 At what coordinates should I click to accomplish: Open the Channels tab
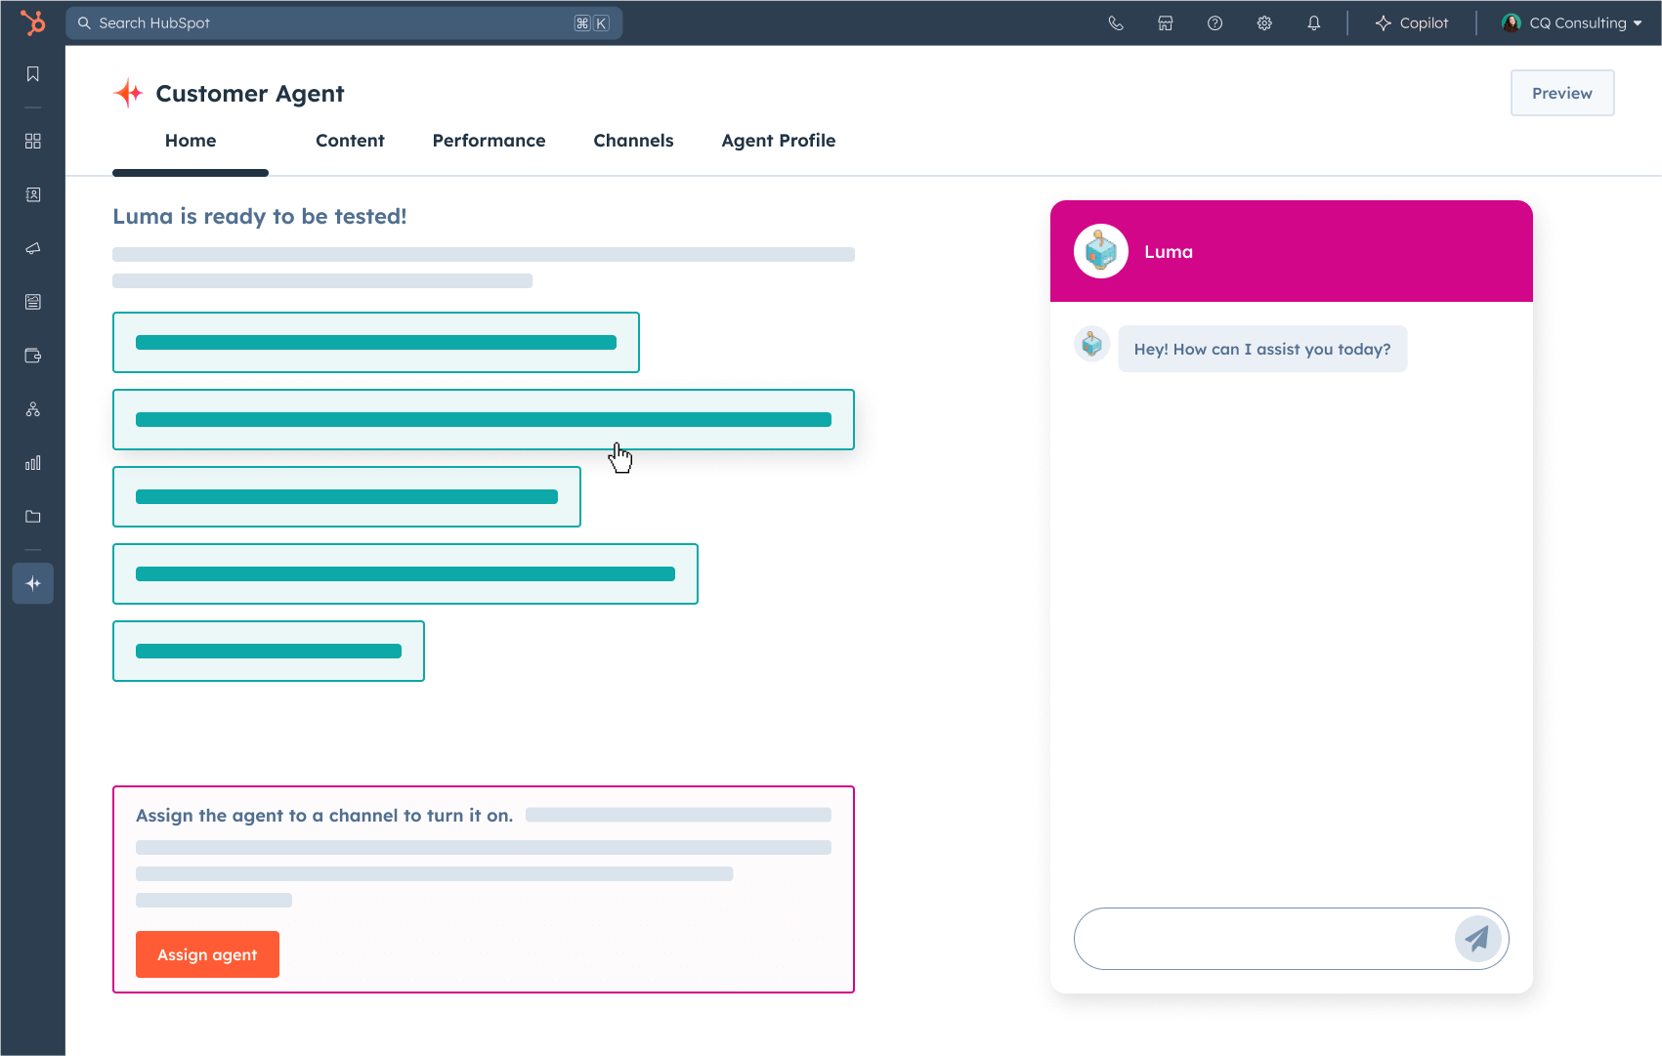tap(633, 141)
